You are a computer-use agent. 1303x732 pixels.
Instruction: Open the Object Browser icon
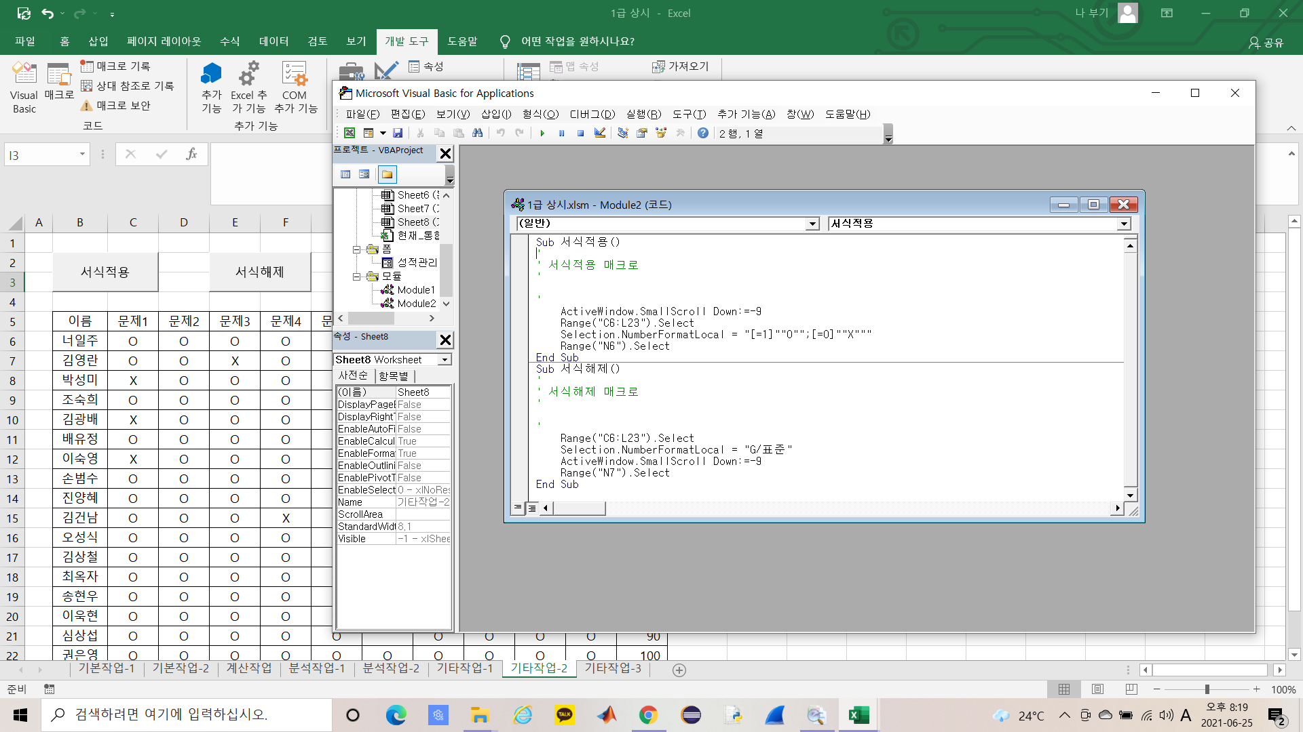[x=660, y=134]
